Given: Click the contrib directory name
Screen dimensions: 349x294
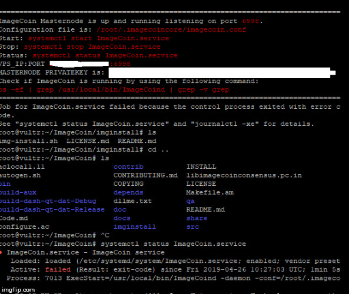Looking at the screenshot, I should click(128, 167).
